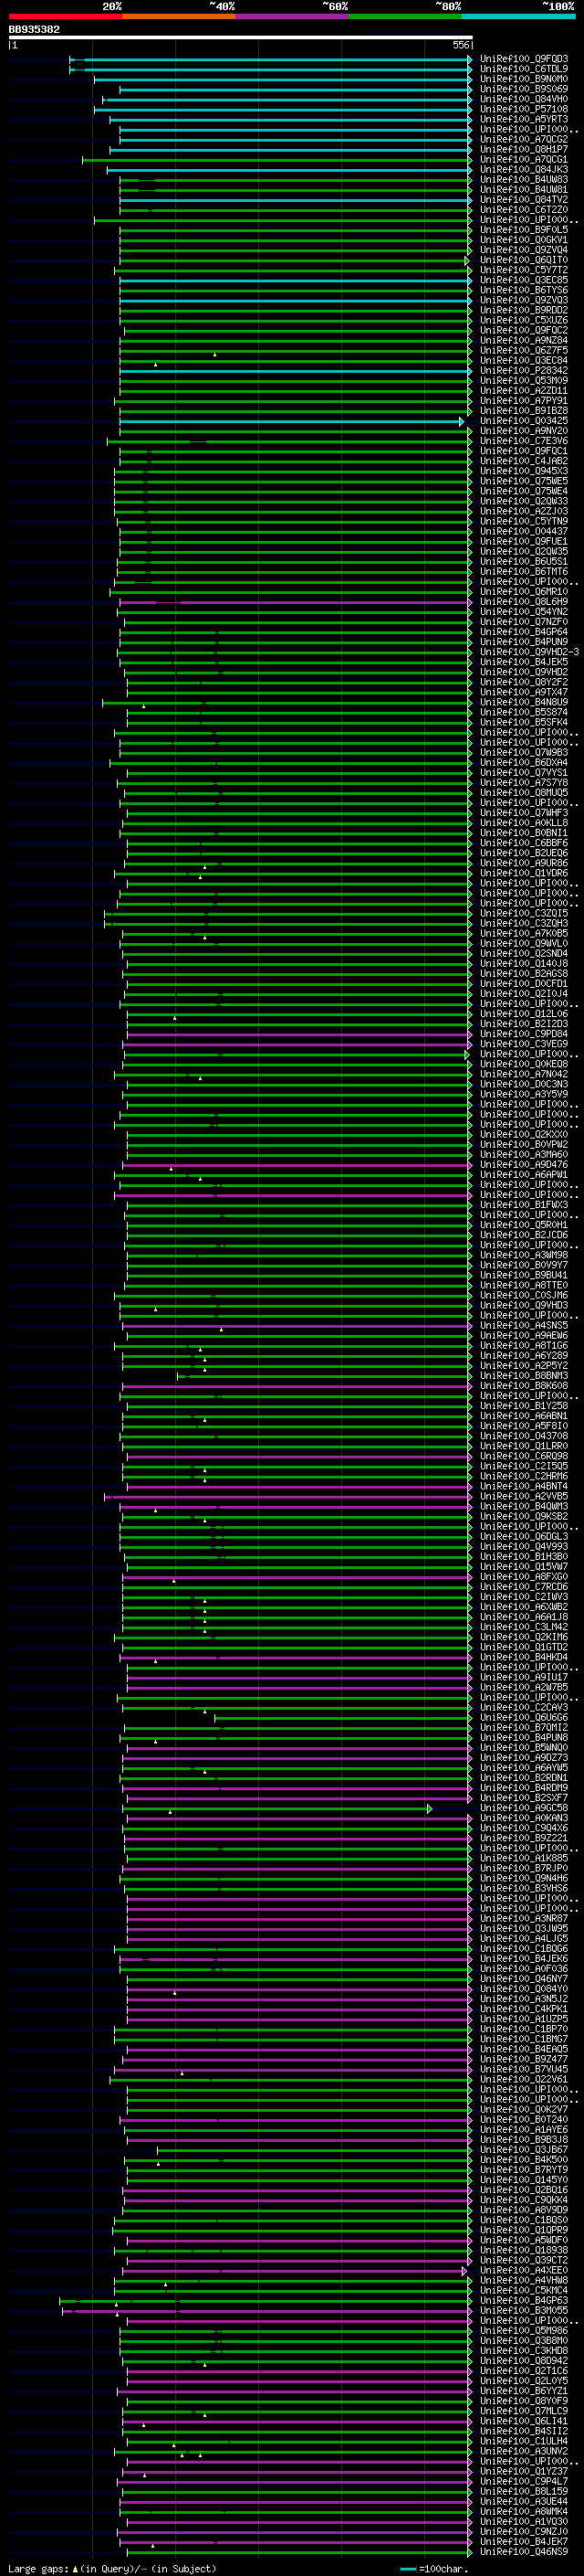This screenshot has height=2576, width=584.
Task: Select UniRef100_Q5M986 label
Action: [523, 2330]
